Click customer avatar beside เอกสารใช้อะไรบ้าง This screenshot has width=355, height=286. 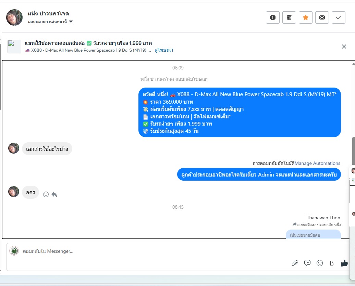pos(14,148)
